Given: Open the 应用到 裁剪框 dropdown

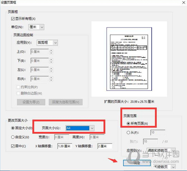Looking at the screenshot, I should (47, 43).
